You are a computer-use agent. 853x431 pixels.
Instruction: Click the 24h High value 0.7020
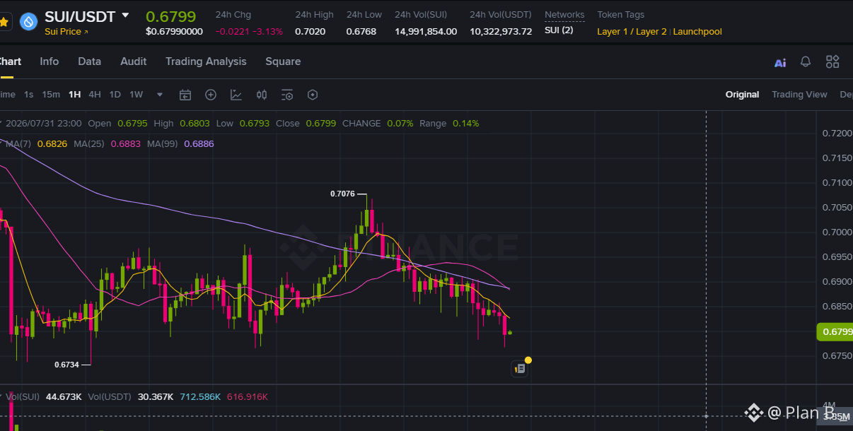point(311,31)
